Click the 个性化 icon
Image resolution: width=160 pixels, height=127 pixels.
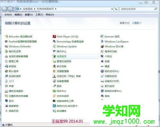pos(102,56)
